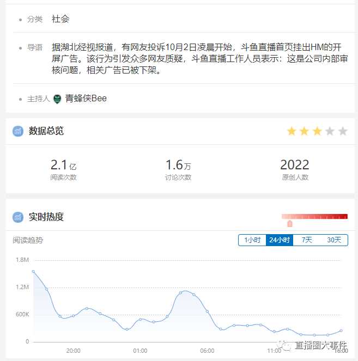Image resolution: width=358 pixels, height=361 pixels.
Task: Click the 原创人数 label
Action: (x=295, y=178)
